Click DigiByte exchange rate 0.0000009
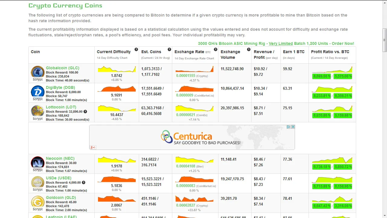Image resolution: width=387 pixels, height=218 pixels. [x=185, y=95]
